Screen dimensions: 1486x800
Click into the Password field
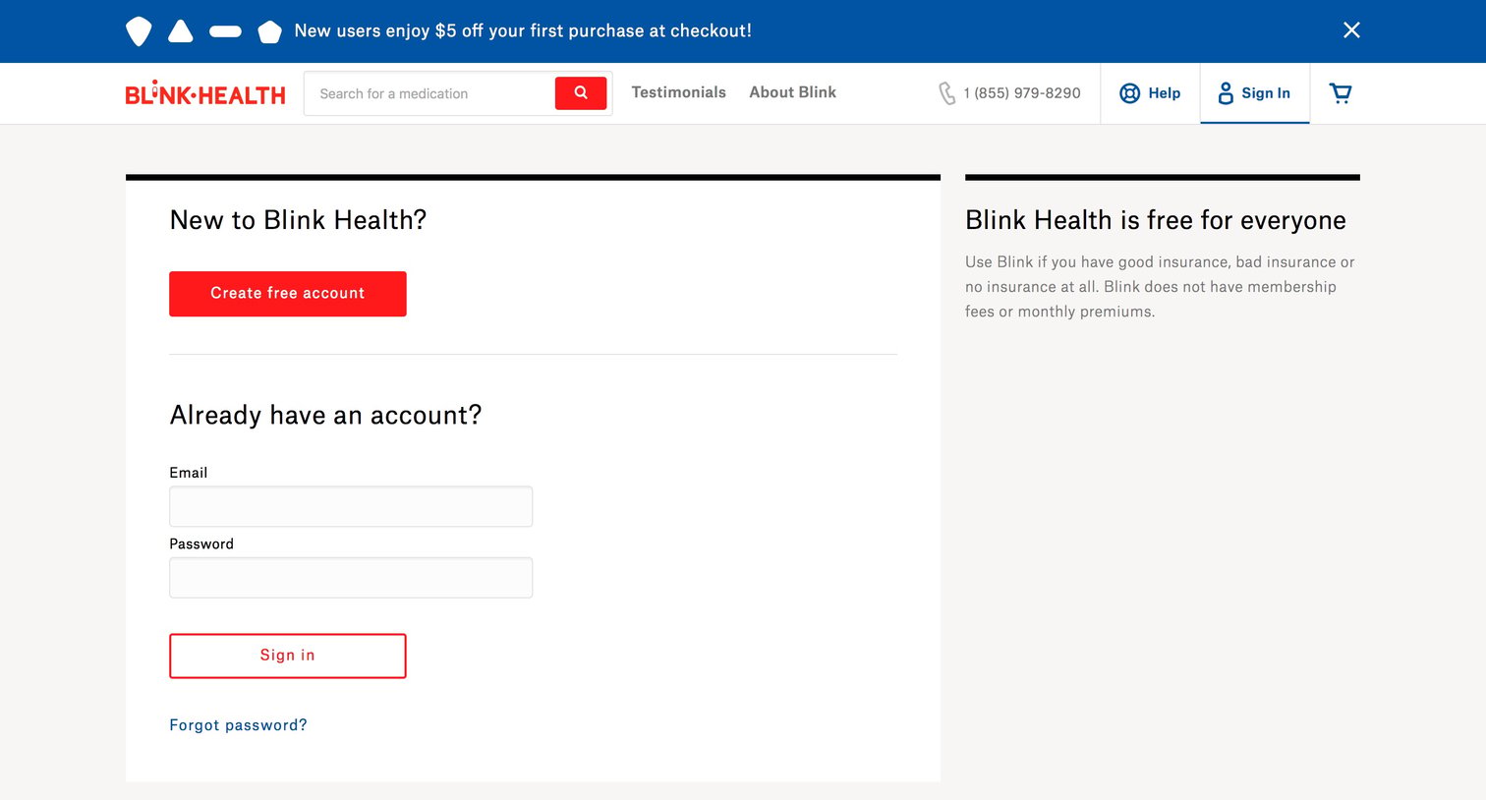[351, 578]
